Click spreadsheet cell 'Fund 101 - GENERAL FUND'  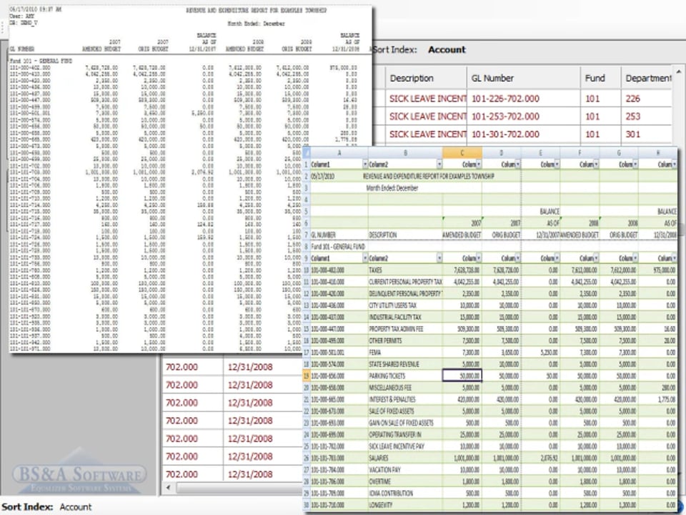339,247
